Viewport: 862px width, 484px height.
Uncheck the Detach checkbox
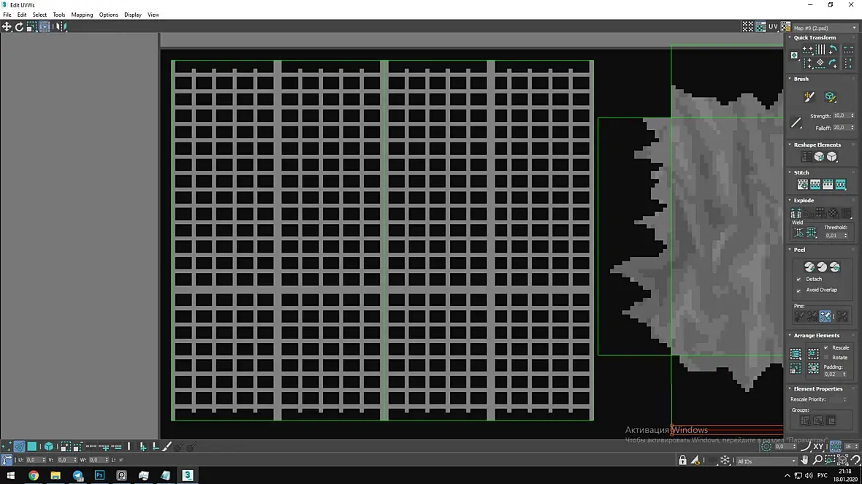tap(798, 280)
